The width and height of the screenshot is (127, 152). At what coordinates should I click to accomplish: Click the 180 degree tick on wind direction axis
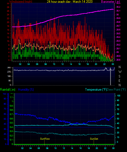(9, 76)
